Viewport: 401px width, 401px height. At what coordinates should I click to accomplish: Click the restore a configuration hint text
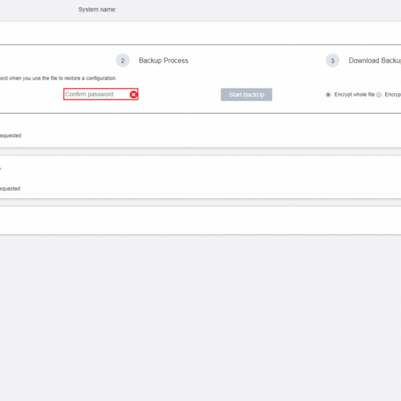[58, 78]
